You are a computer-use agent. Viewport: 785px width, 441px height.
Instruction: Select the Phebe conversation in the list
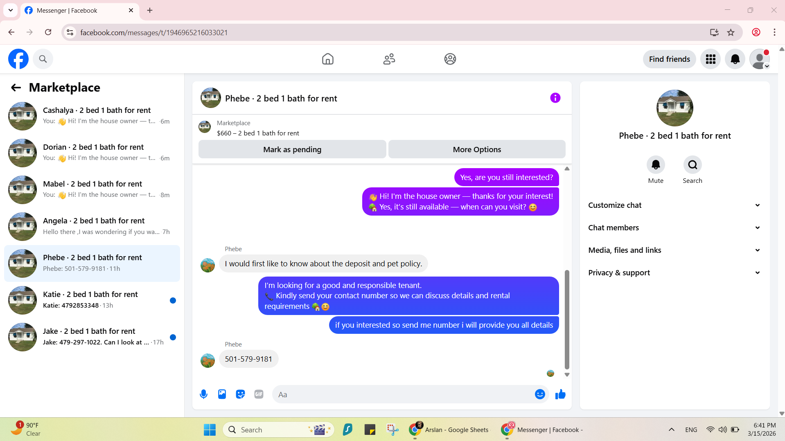coord(92,263)
